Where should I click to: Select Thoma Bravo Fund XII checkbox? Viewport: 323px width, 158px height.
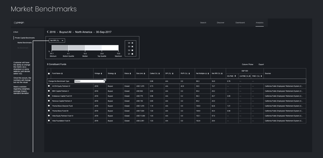[x=49, y=111]
